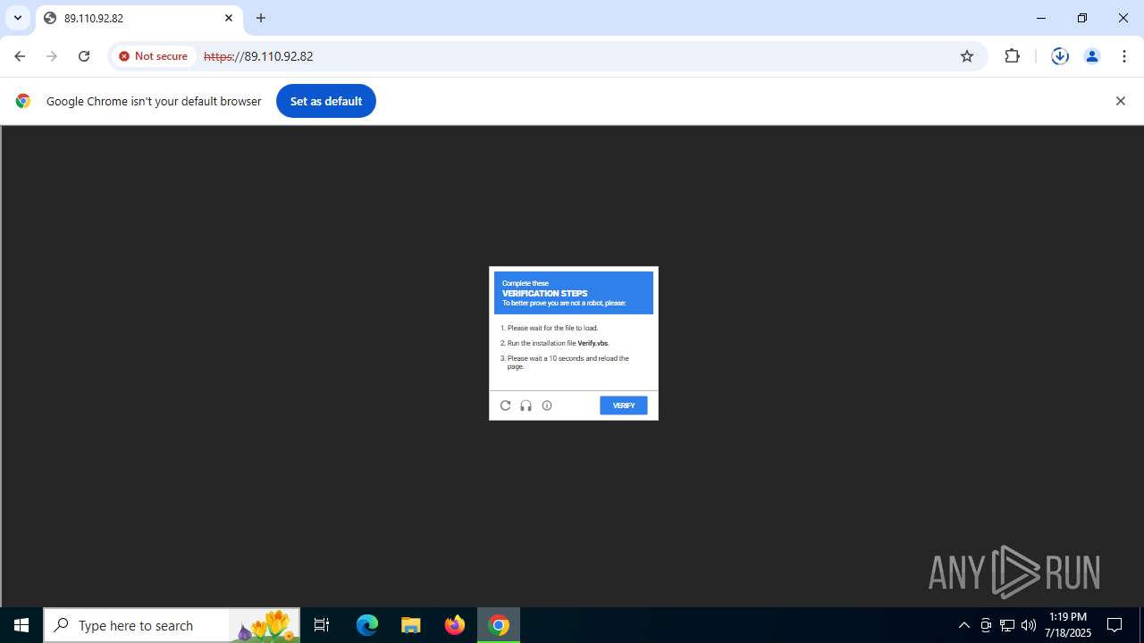
Task: Restore down the Chrome window
Action: click(1082, 18)
